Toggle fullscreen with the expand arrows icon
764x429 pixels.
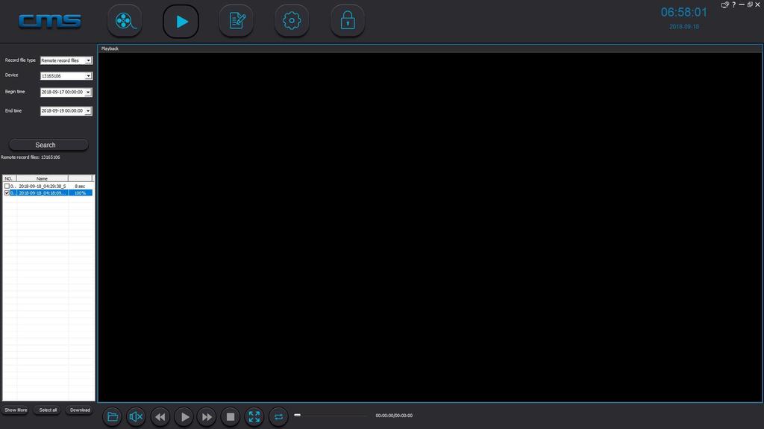tap(254, 417)
